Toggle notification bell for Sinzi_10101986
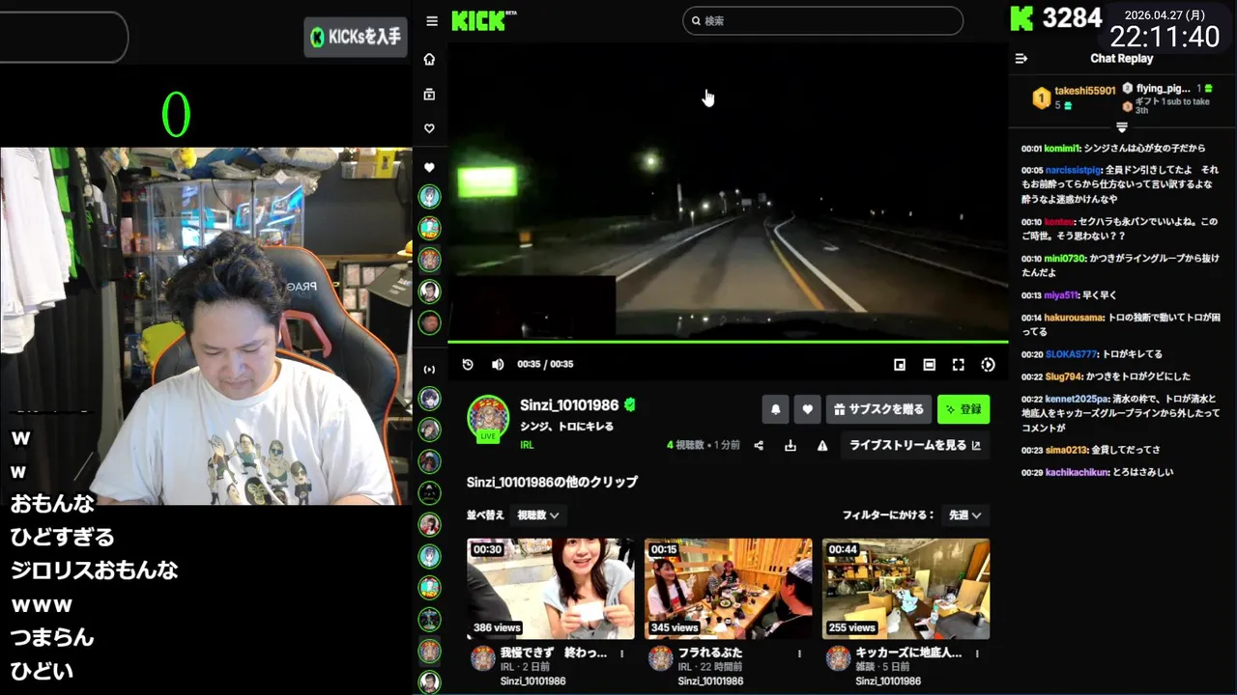Image resolution: width=1237 pixels, height=695 pixels. [x=775, y=409]
